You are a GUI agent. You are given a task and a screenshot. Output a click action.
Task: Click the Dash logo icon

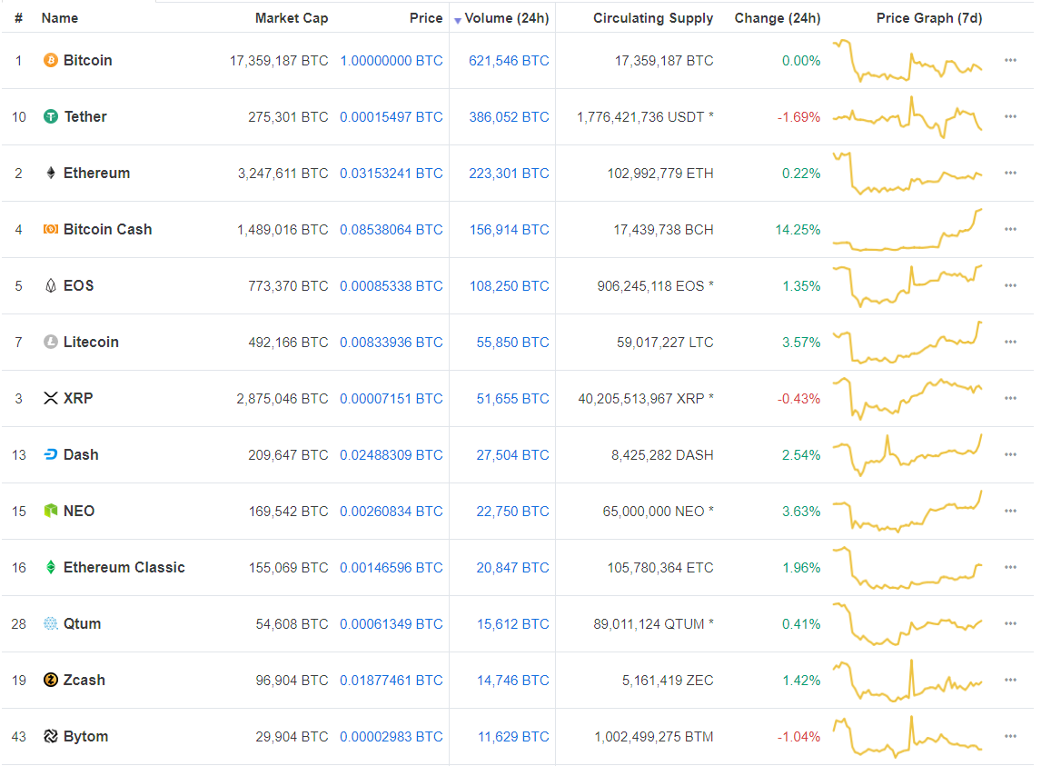click(x=51, y=454)
